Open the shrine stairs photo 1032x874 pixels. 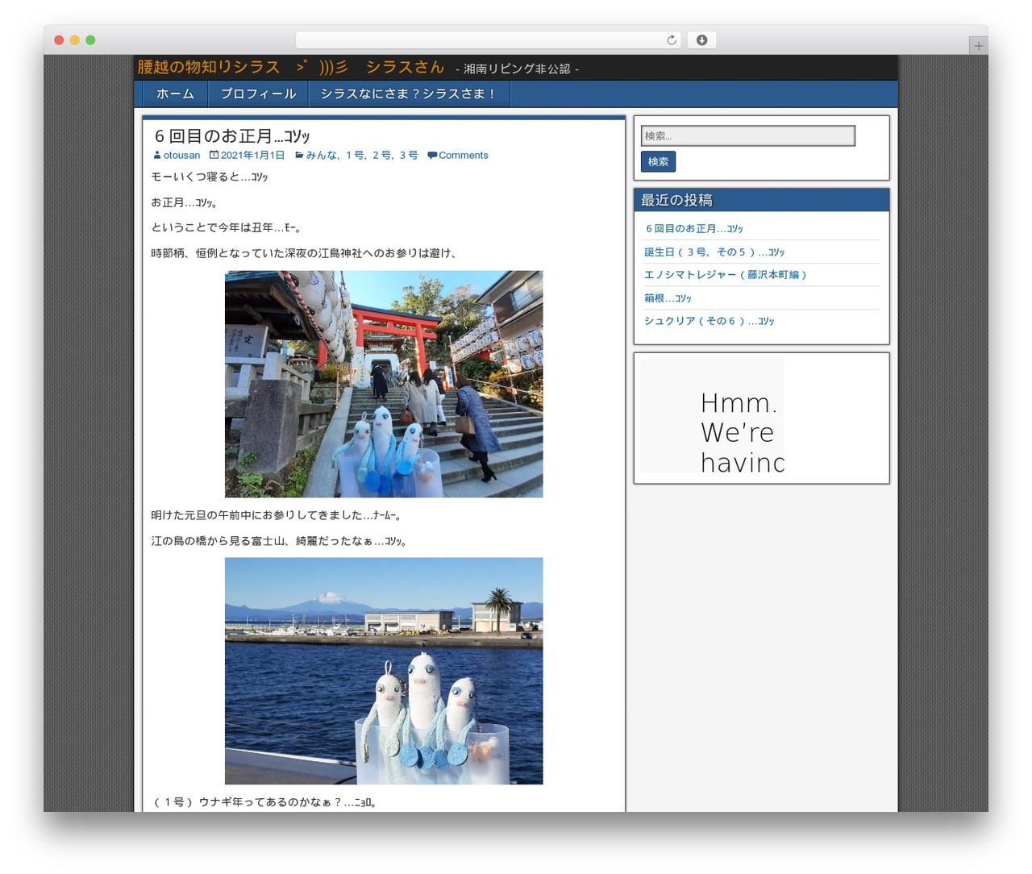(384, 384)
